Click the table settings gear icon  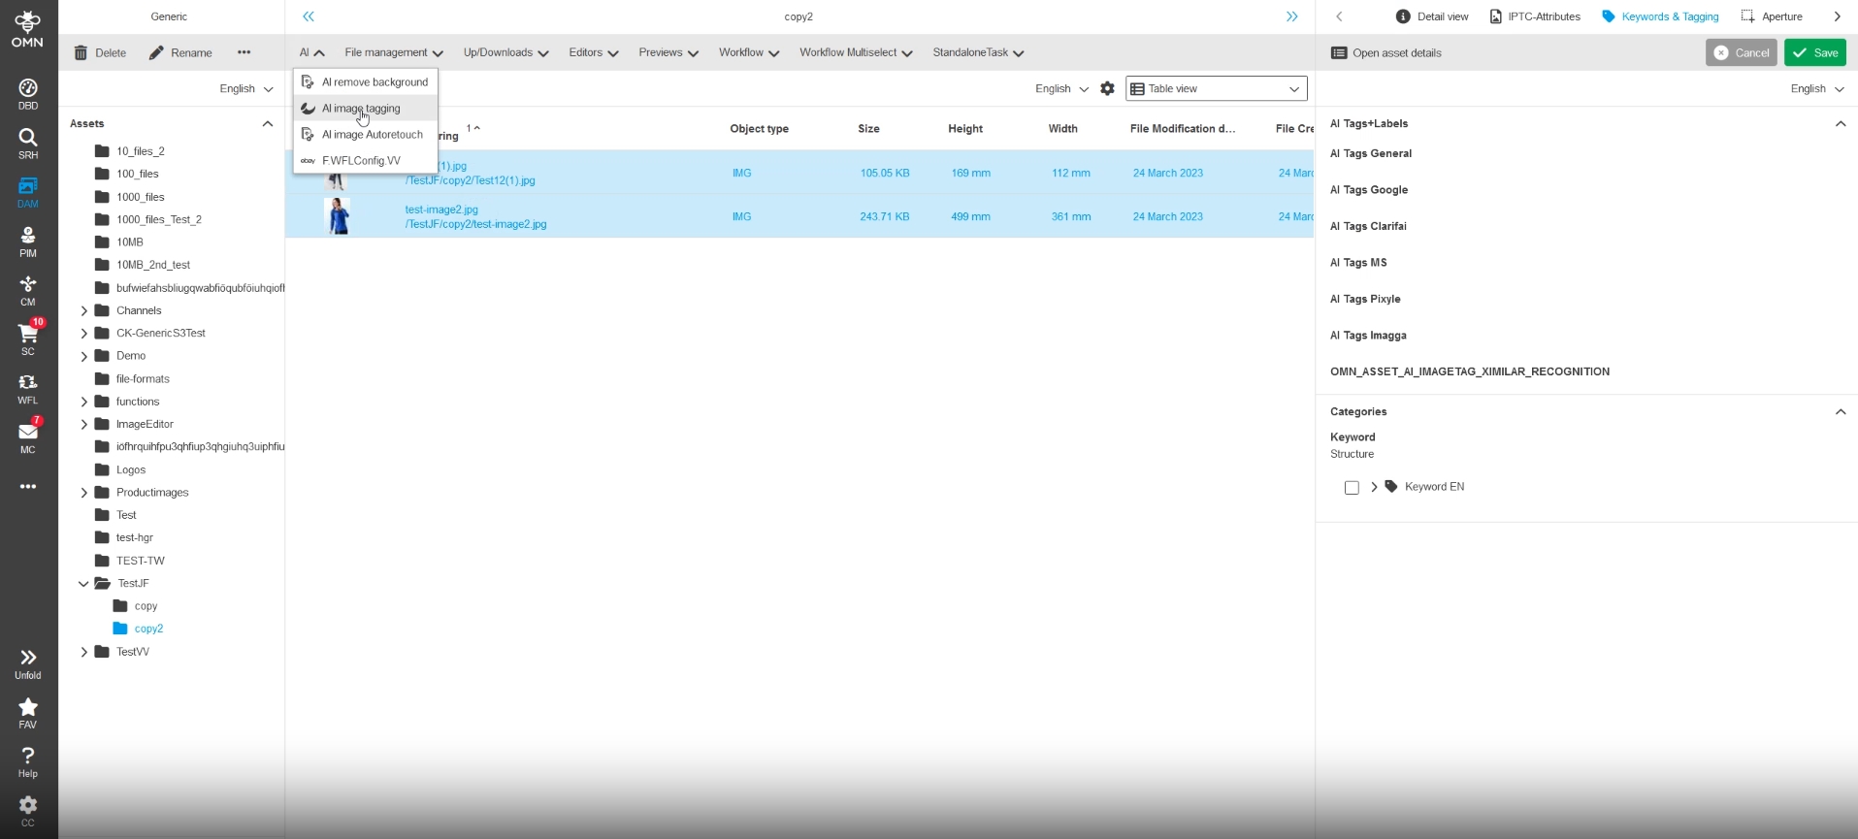point(1107,89)
